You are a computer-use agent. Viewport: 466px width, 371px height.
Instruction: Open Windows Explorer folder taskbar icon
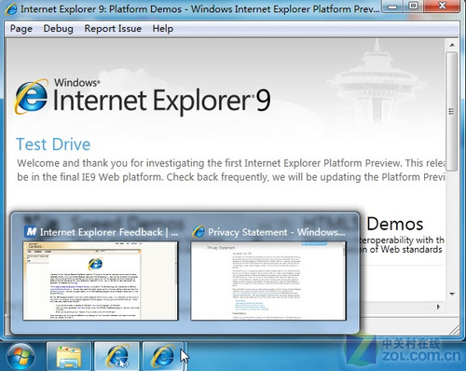(x=69, y=356)
